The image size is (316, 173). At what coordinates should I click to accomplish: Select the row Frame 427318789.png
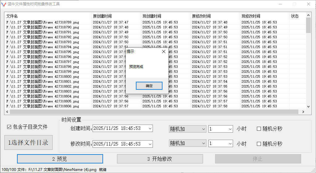coord(155,22)
